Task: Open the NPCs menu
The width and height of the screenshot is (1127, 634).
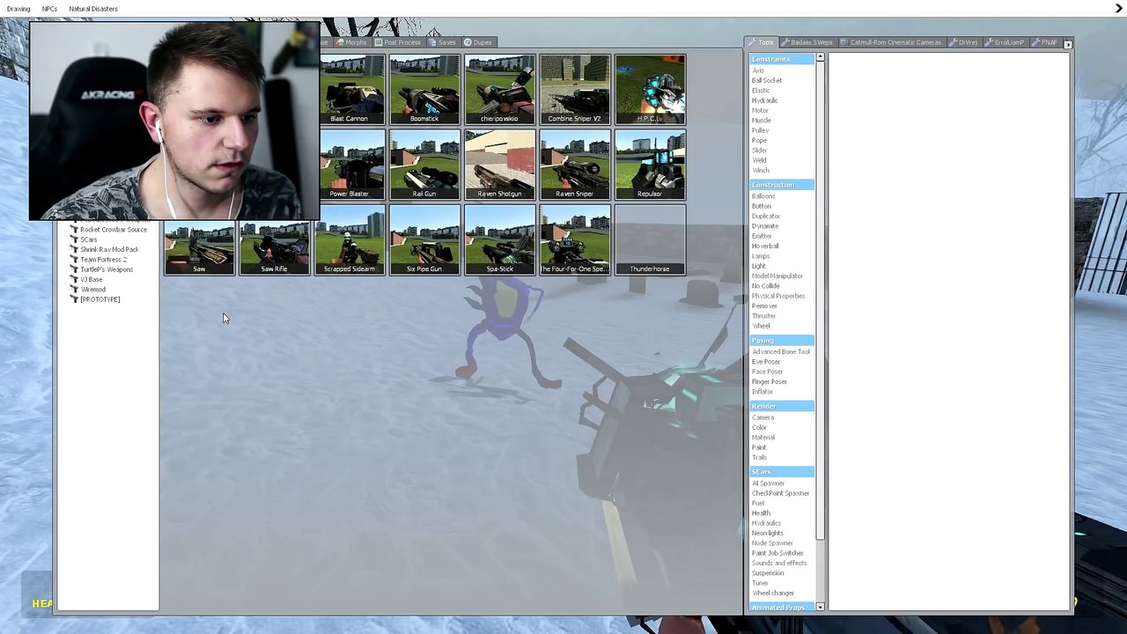Action: [x=49, y=9]
